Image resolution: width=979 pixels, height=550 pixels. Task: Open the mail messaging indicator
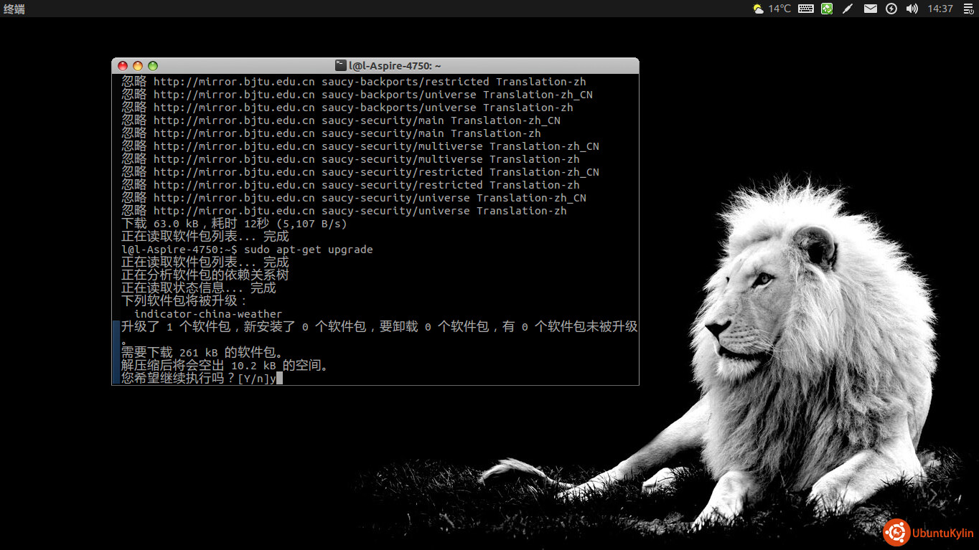(870, 9)
